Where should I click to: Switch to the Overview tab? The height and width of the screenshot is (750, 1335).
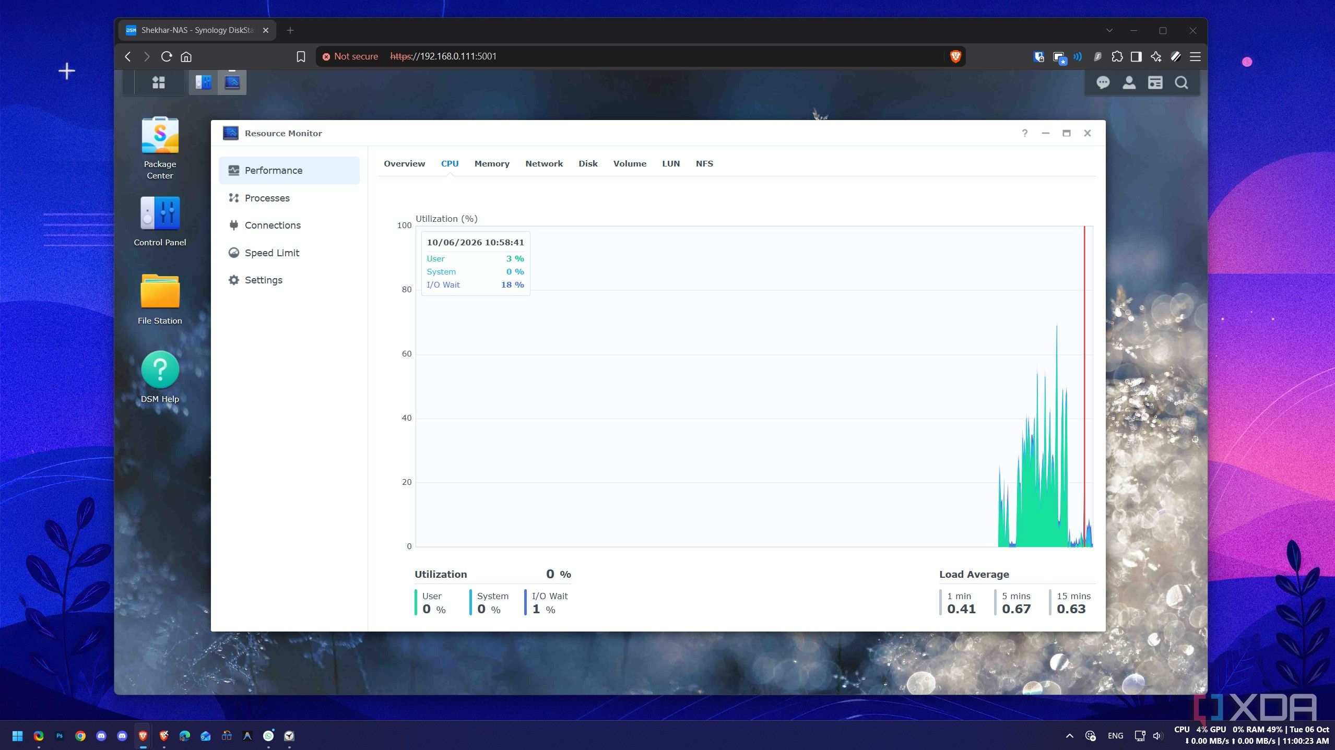coord(404,163)
